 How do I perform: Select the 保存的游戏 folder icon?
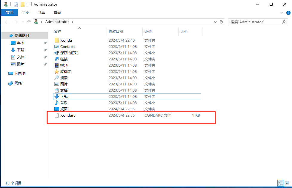tap(57, 53)
